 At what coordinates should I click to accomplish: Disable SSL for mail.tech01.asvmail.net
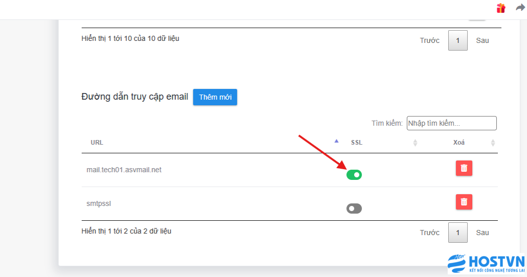(354, 175)
